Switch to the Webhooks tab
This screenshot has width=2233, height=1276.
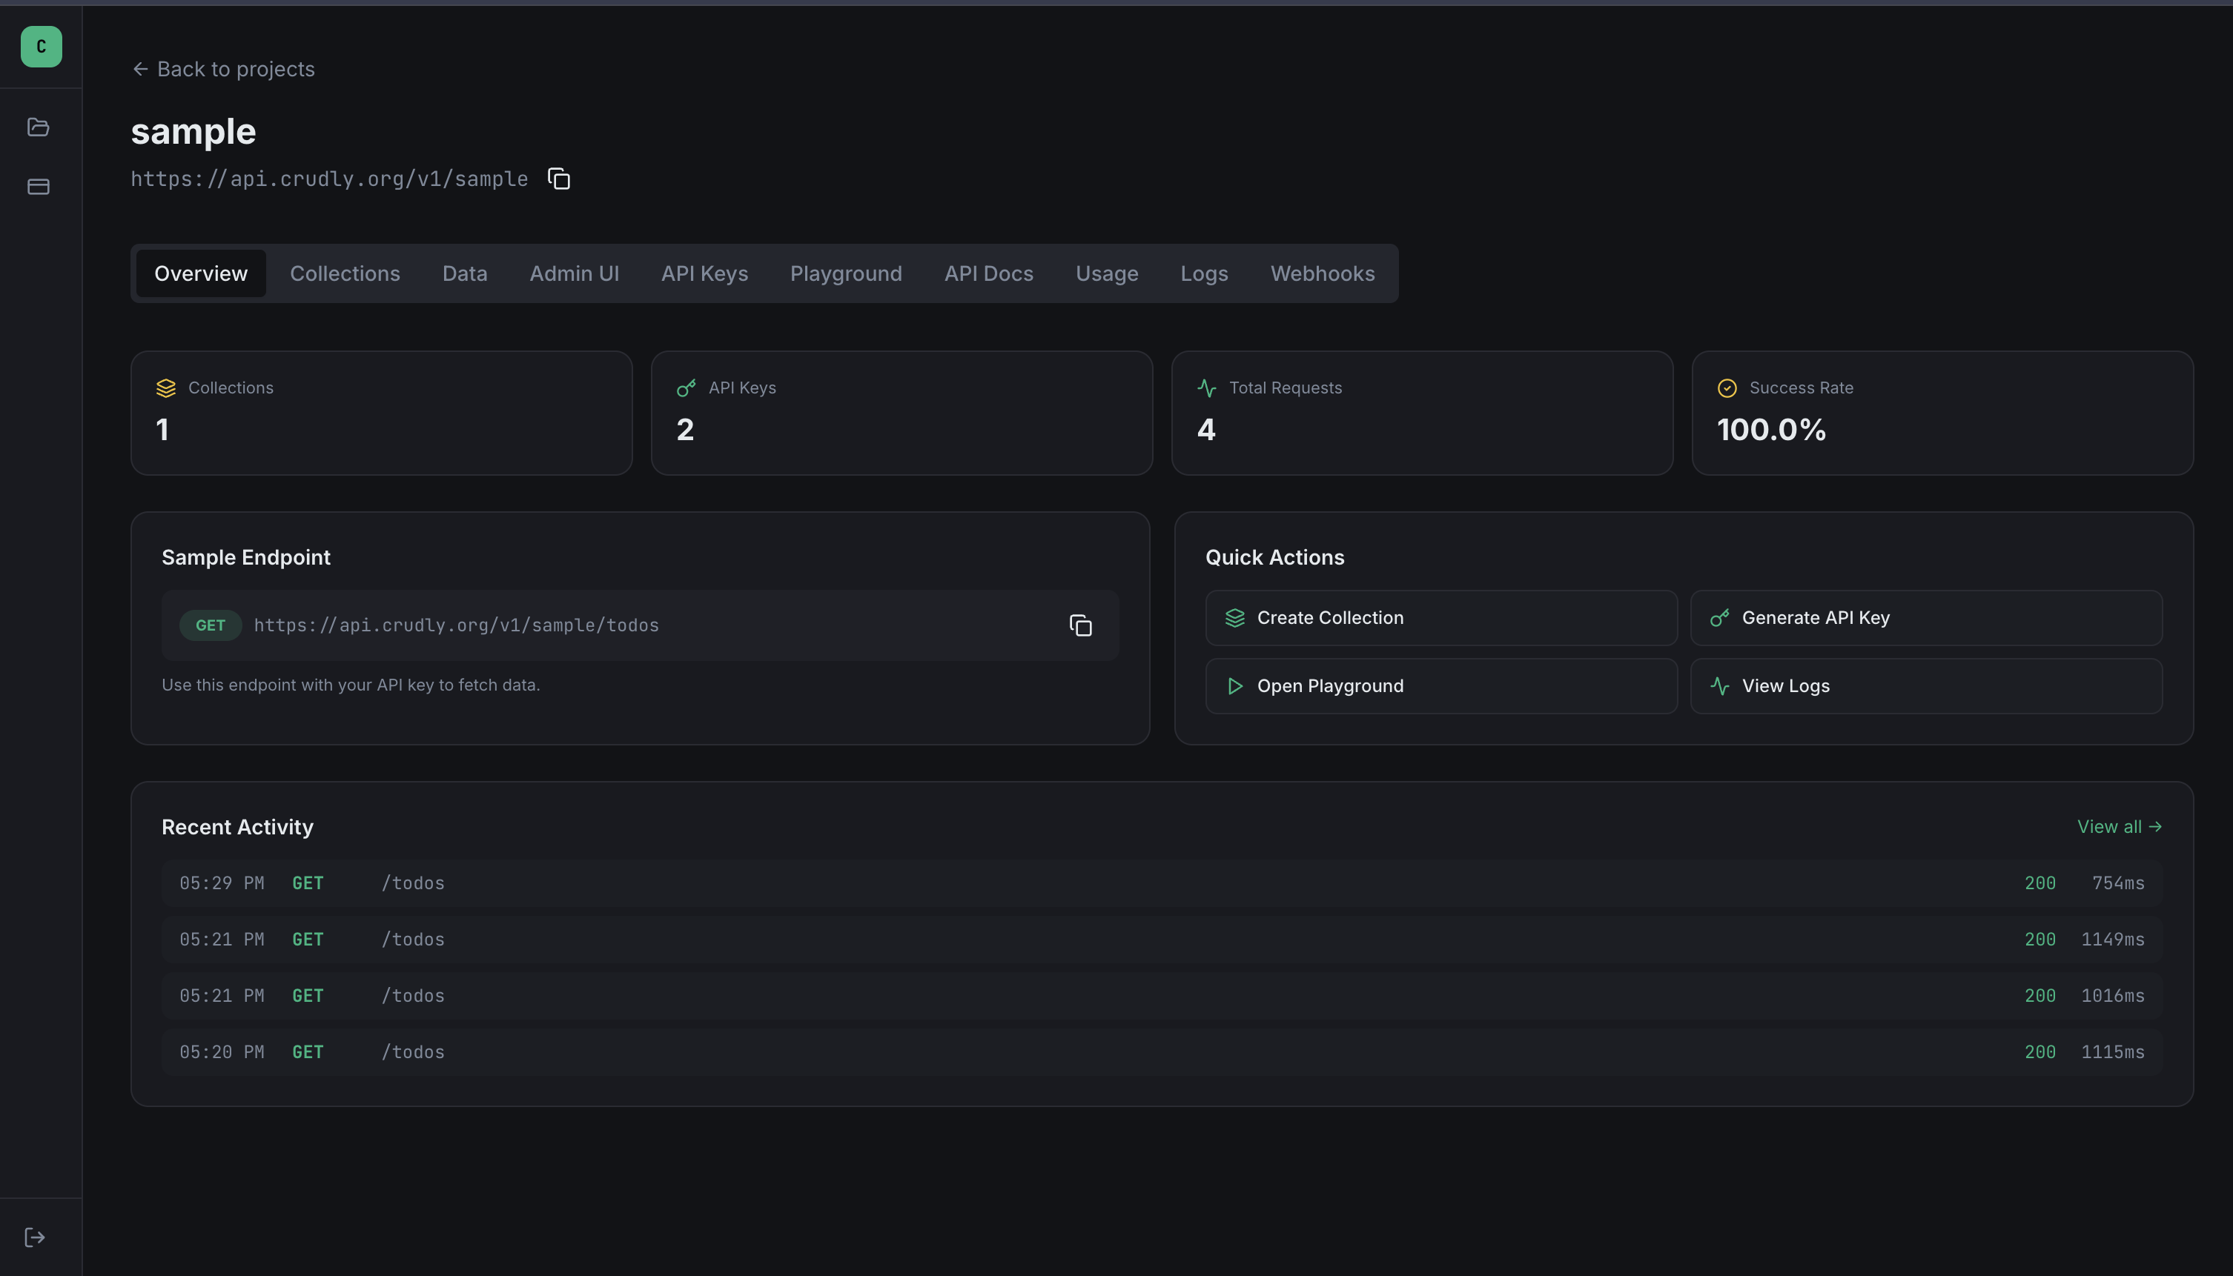[1323, 273]
